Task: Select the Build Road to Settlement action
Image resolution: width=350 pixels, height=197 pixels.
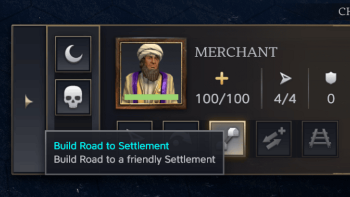Action: click(x=227, y=138)
